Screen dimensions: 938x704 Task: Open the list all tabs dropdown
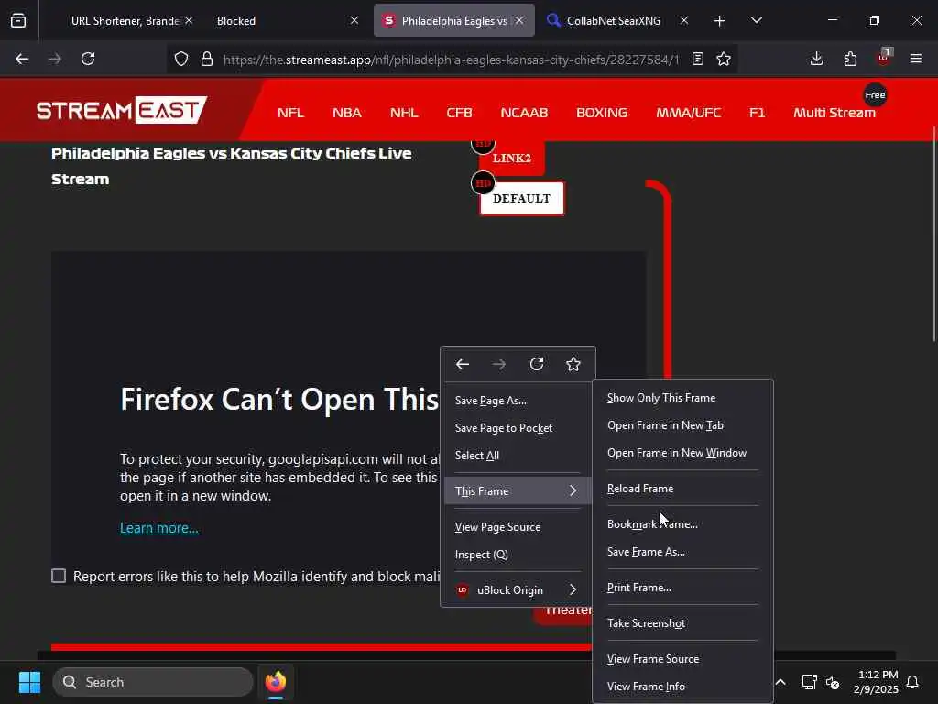pos(756,21)
